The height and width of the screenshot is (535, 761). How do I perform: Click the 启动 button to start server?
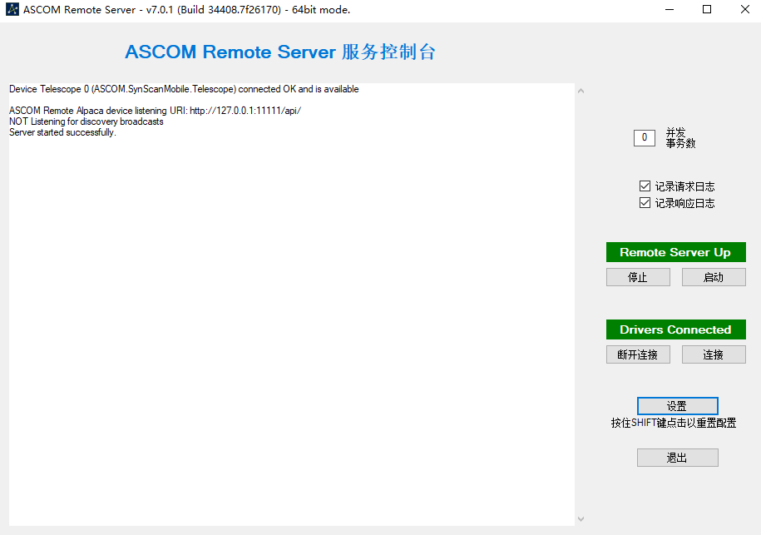pyautogui.click(x=714, y=277)
